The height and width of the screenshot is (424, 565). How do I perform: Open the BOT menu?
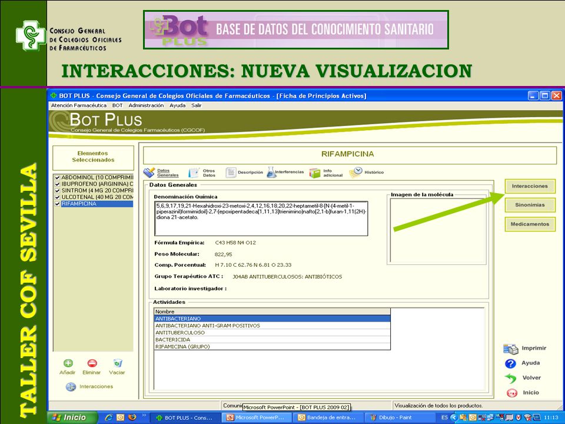[x=118, y=105]
